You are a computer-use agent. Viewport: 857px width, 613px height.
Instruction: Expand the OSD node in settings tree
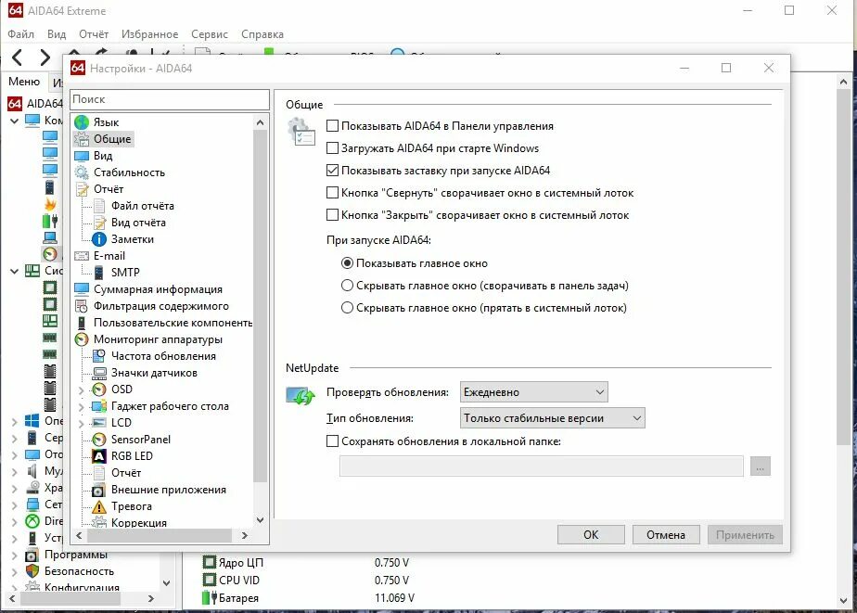pyautogui.click(x=81, y=390)
